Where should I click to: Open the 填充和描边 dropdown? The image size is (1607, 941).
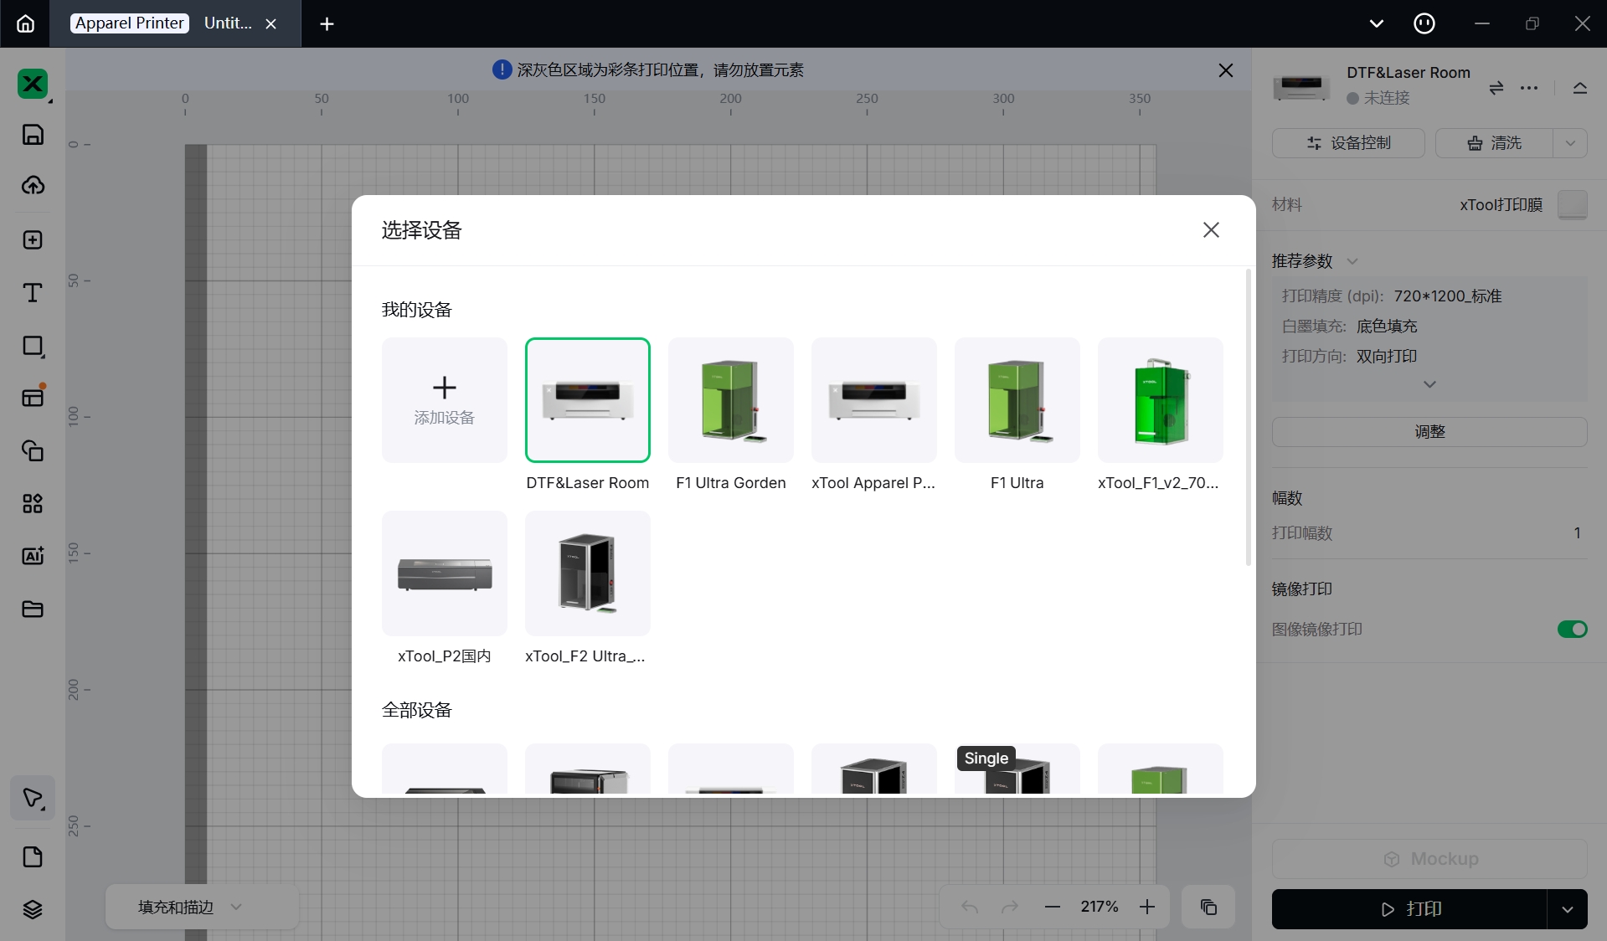click(191, 907)
